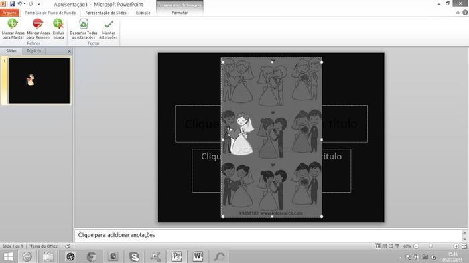Screen dimensions: 469x263
Task: Open Windows Start button
Action: click(x=8, y=257)
